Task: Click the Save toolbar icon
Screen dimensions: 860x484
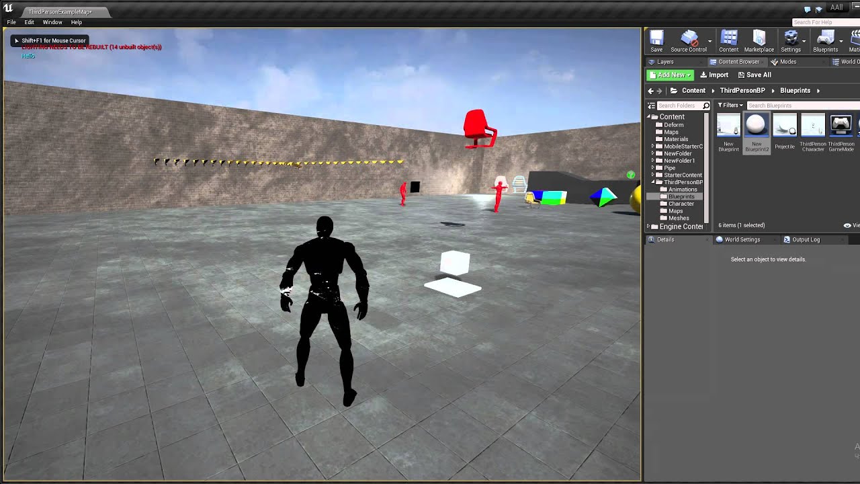Action: pos(656,41)
